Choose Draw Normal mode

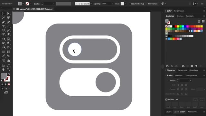[2, 89]
